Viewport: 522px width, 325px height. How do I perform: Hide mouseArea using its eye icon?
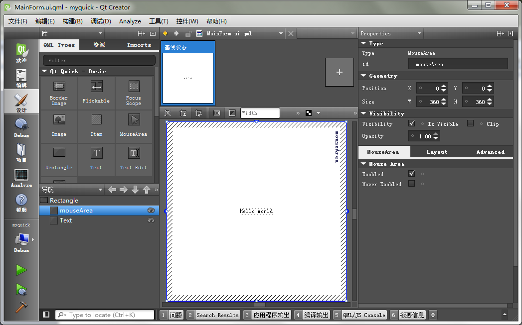[x=151, y=211]
